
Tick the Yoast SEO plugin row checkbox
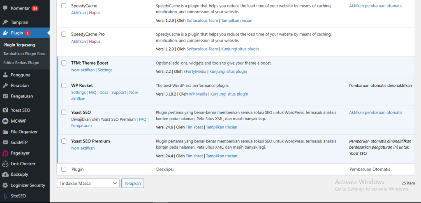[x=64, y=112]
